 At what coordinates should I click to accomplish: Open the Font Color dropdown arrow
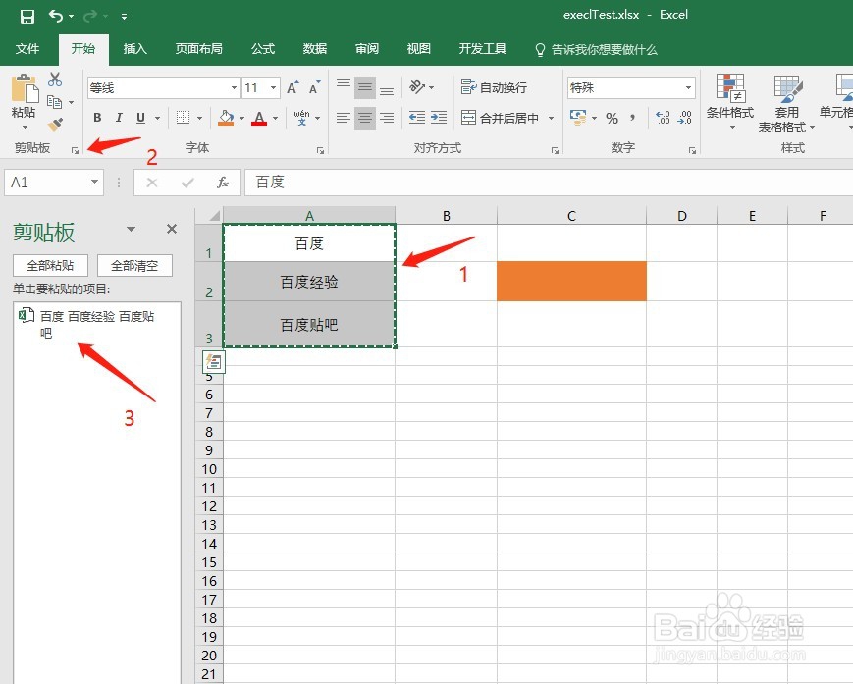click(275, 118)
